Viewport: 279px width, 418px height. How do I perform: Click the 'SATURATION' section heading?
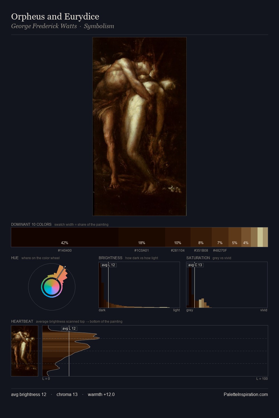(x=198, y=258)
